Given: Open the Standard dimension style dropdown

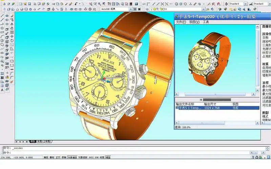Looking at the screenshot, I should point(270,4).
